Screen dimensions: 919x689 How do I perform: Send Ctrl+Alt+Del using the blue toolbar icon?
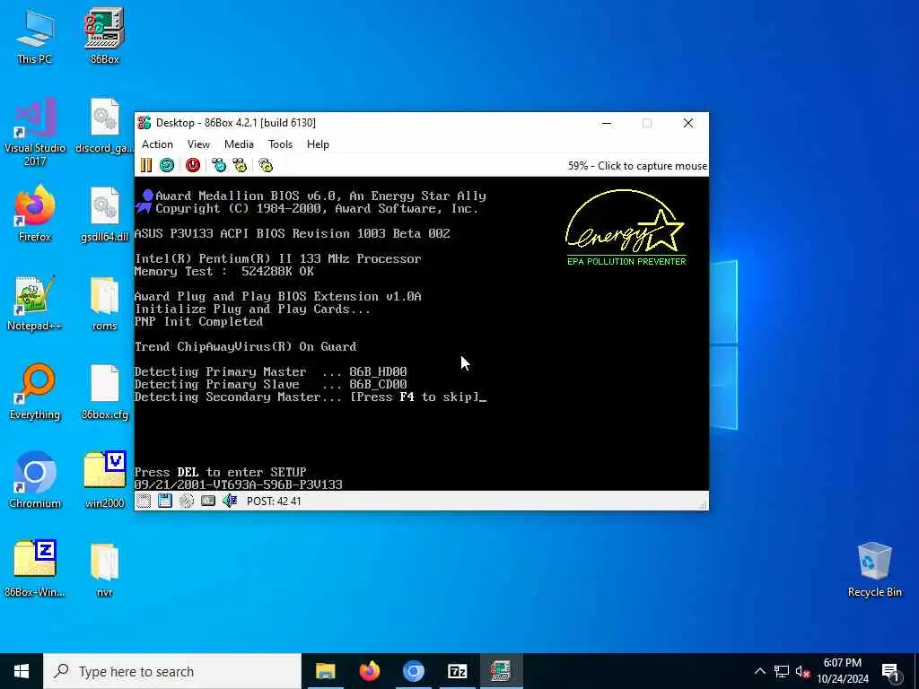tap(219, 165)
